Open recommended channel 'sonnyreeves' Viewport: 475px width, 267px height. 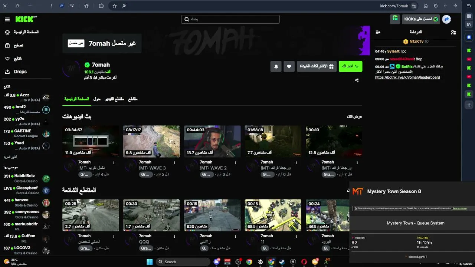(x=27, y=214)
